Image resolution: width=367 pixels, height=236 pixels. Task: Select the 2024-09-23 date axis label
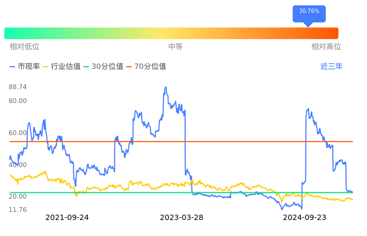coord(304,218)
